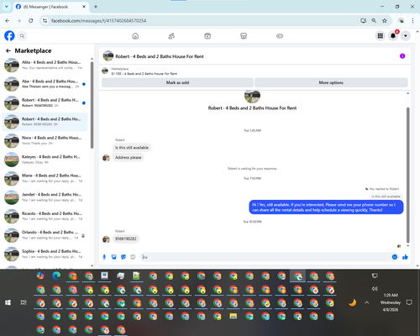Screen dimensions: 420x336
Task: Click the Mark as sold button
Action: [177, 82]
